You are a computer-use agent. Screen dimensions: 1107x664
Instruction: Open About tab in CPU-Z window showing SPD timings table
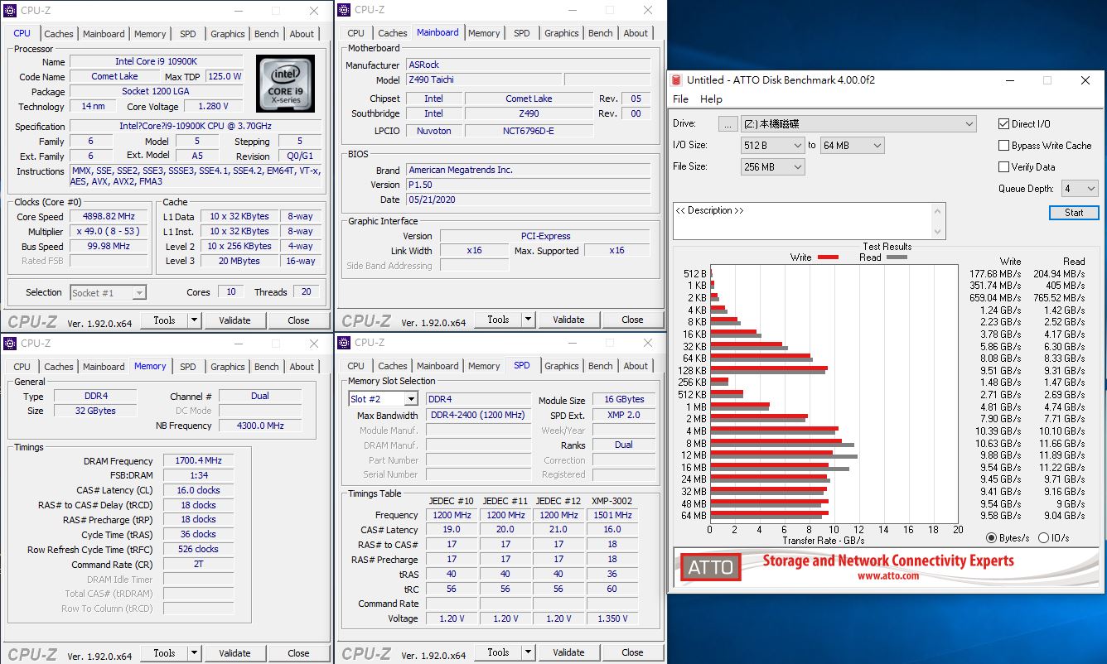click(636, 366)
